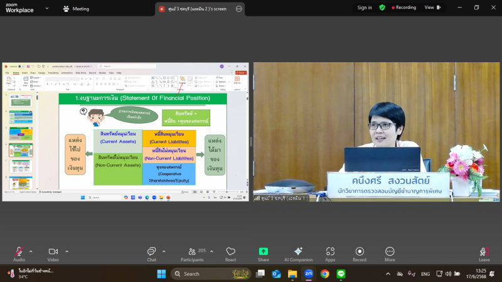Click Sign in at top right
The image size is (502, 282).
click(365, 8)
